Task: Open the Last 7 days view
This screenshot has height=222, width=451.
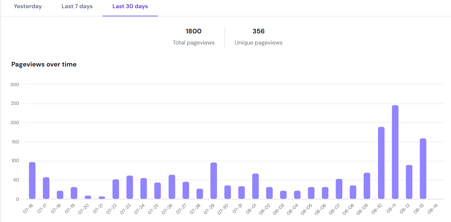Action: pyautogui.click(x=77, y=6)
